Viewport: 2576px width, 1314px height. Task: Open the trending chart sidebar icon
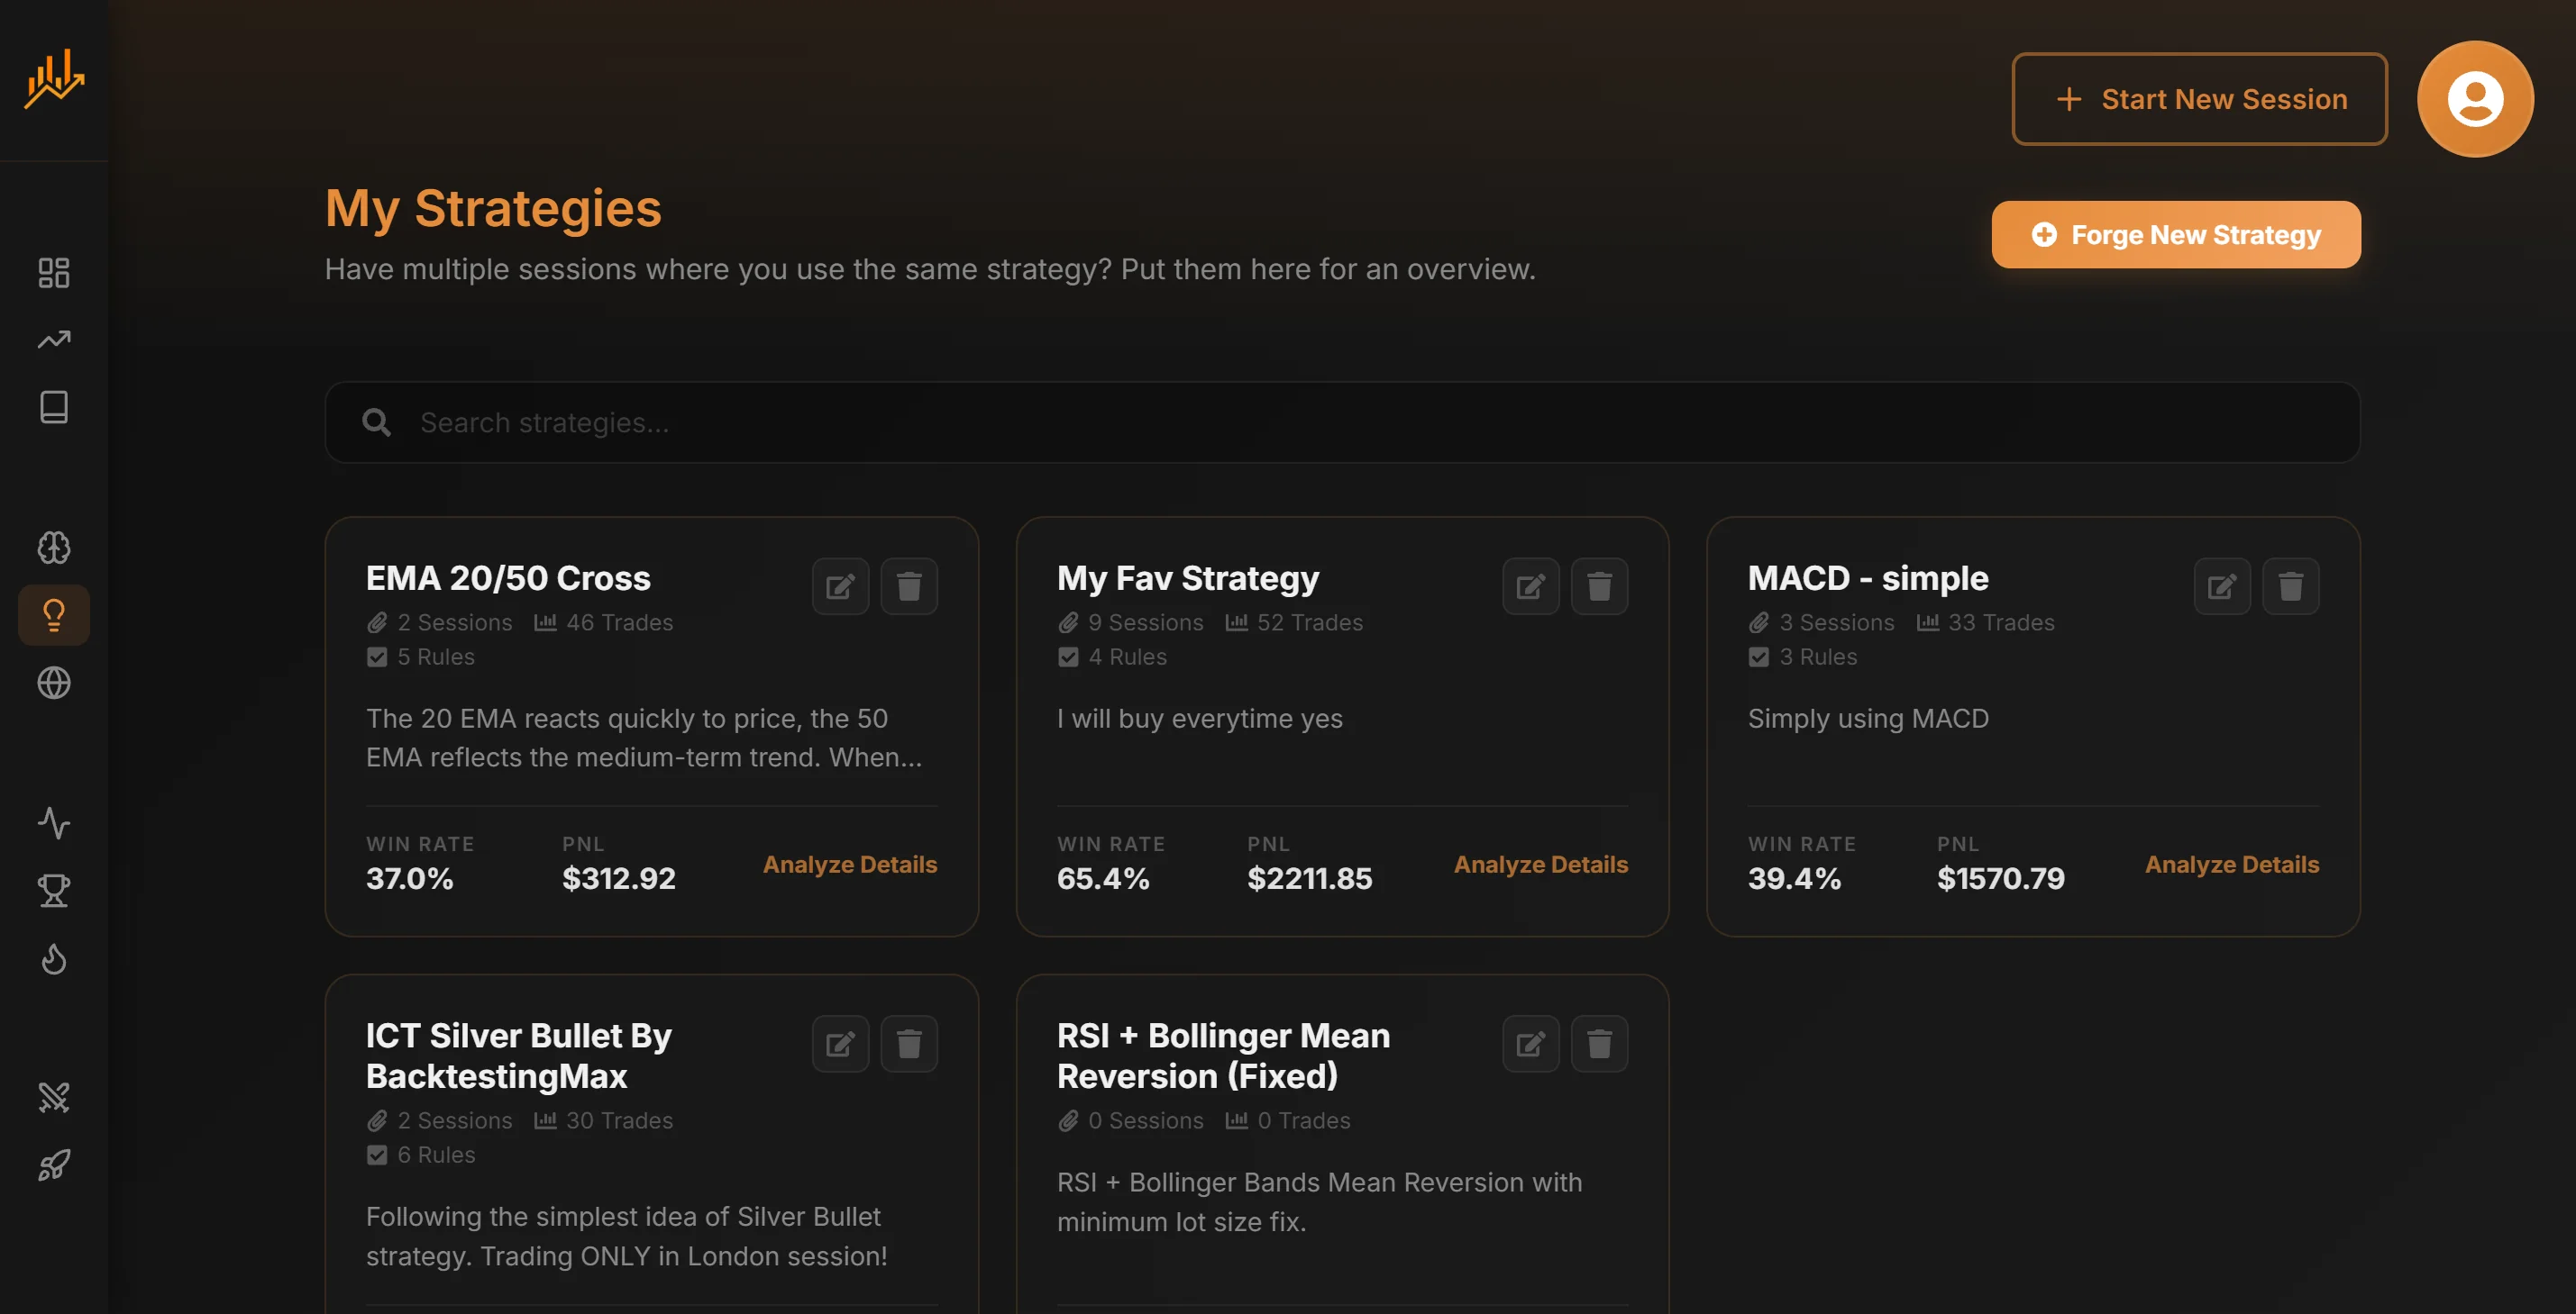[x=54, y=340]
